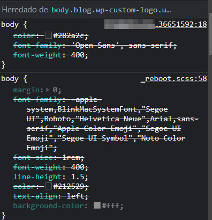Click the struck-through font-weight 400 in first rule
The height and width of the screenshot is (220, 212).
[51, 55]
